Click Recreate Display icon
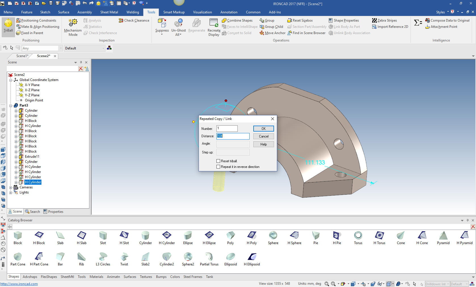 point(214,23)
